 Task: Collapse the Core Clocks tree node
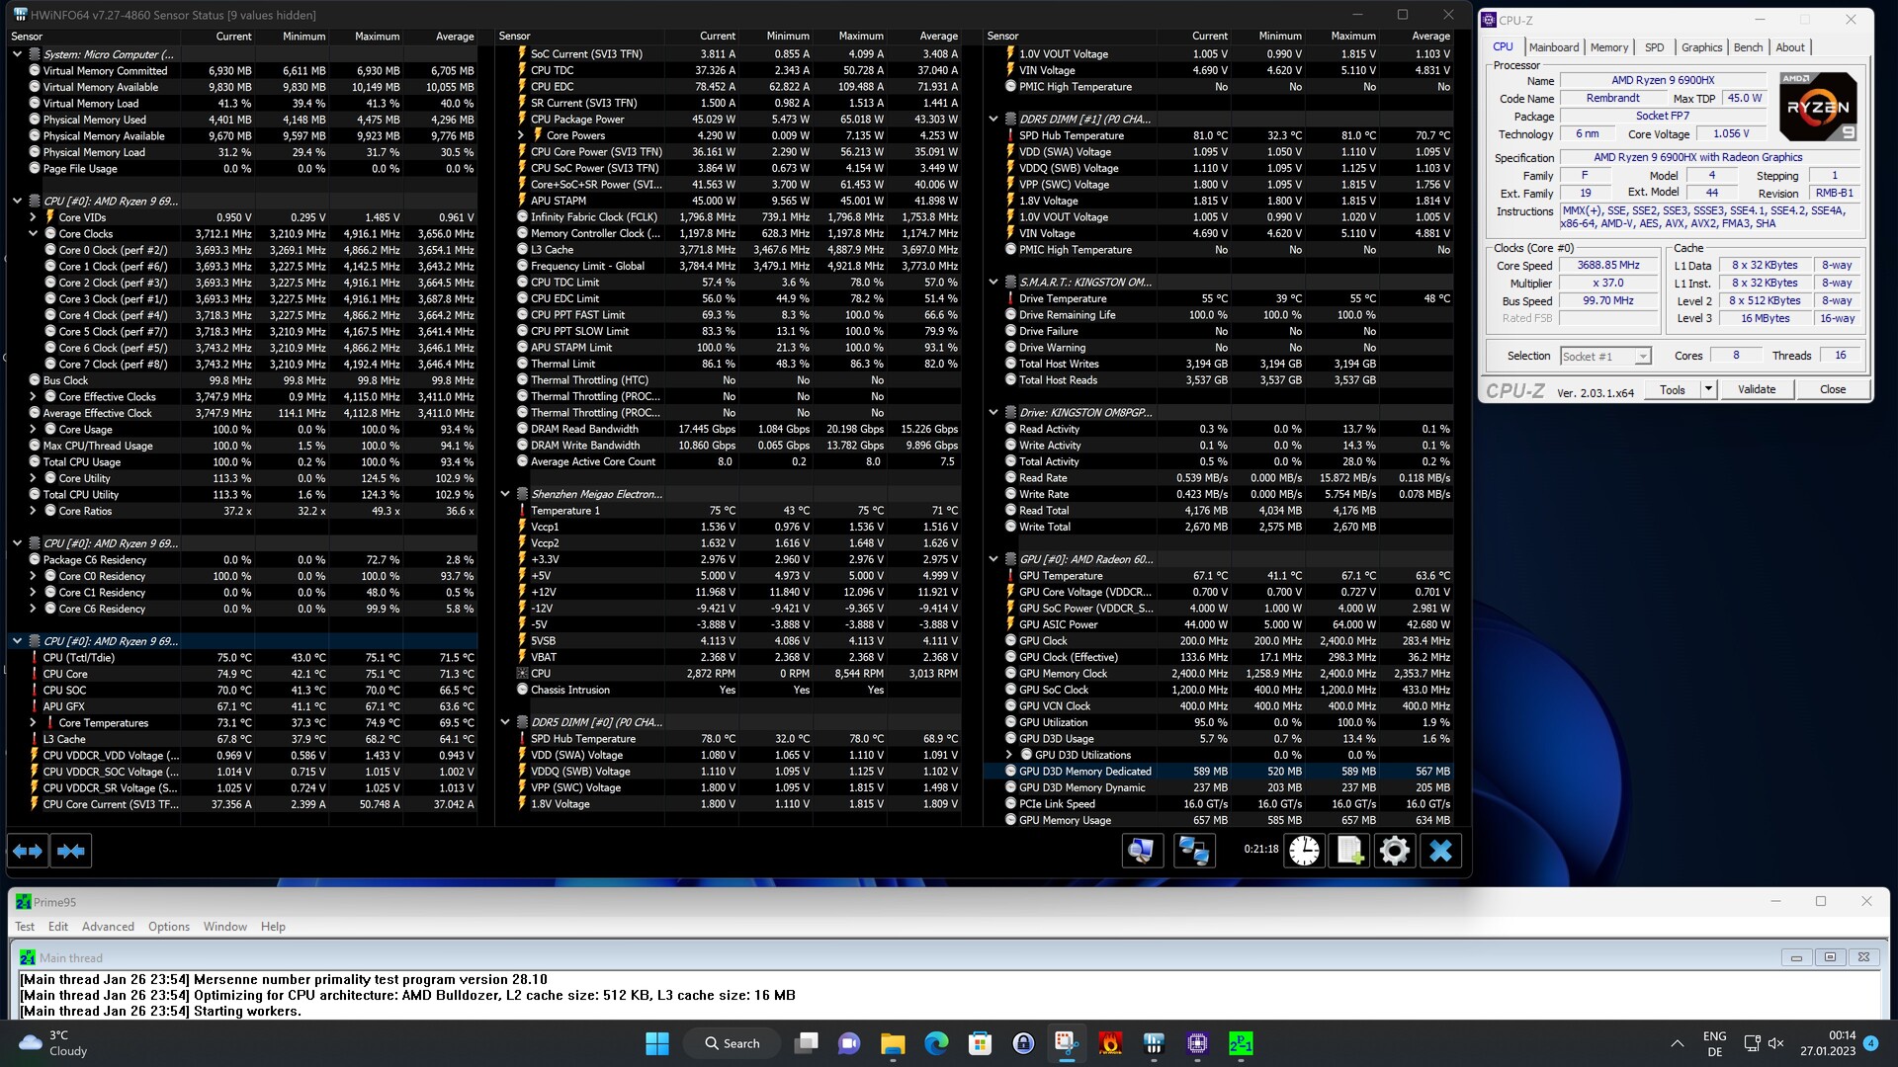[x=33, y=234]
